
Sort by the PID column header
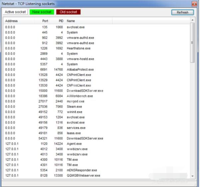pos(57,21)
